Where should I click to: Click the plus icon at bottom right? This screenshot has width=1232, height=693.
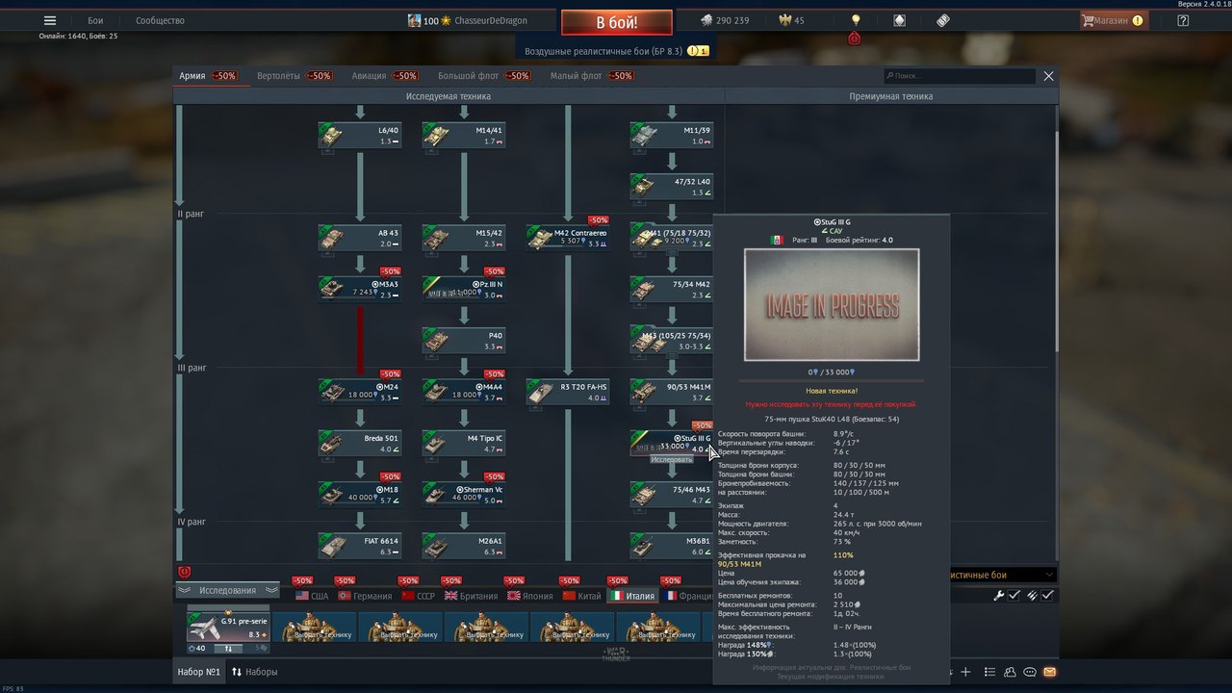click(x=966, y=672)
